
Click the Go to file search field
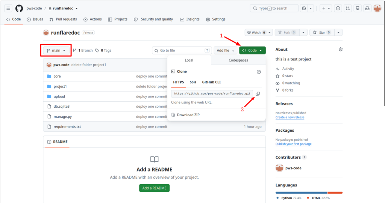pos(182,51)
